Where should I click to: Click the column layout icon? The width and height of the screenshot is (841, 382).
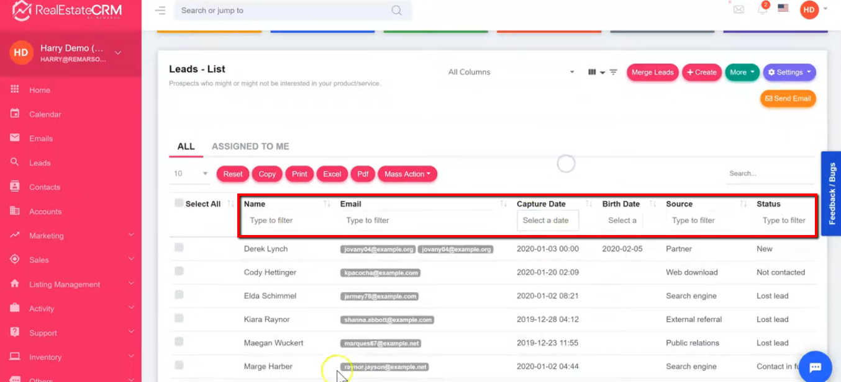(x=592, y=73)
